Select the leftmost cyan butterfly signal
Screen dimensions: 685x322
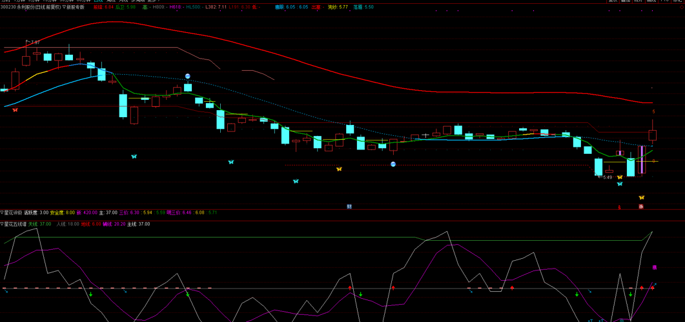point(134,156)
